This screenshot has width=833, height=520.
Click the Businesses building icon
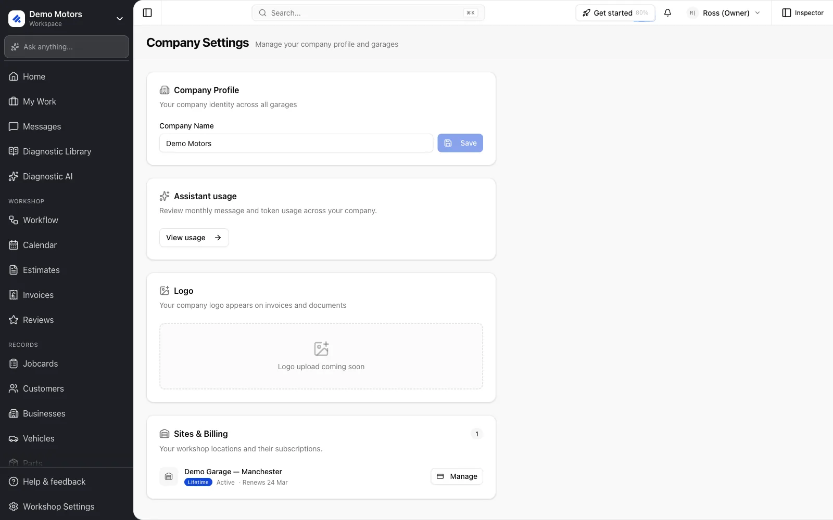[14, 413]
